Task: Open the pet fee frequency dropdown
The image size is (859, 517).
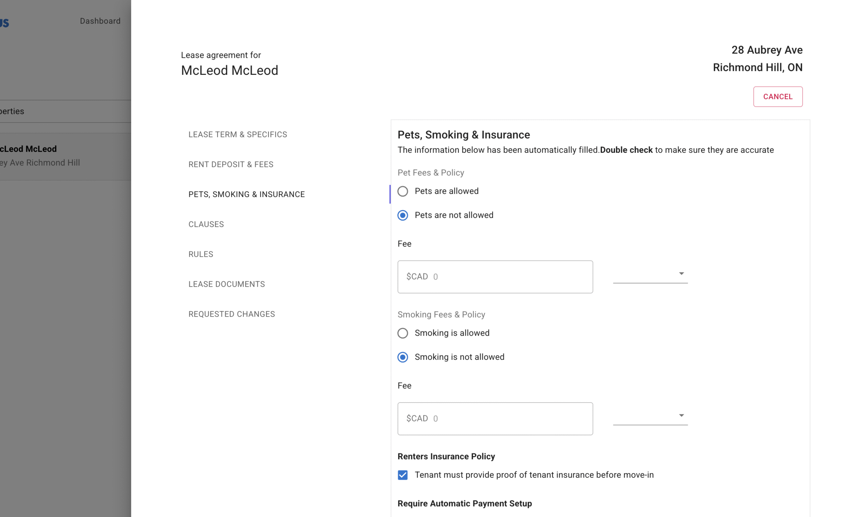Action: pyautogui.click(x=650, y=274)
